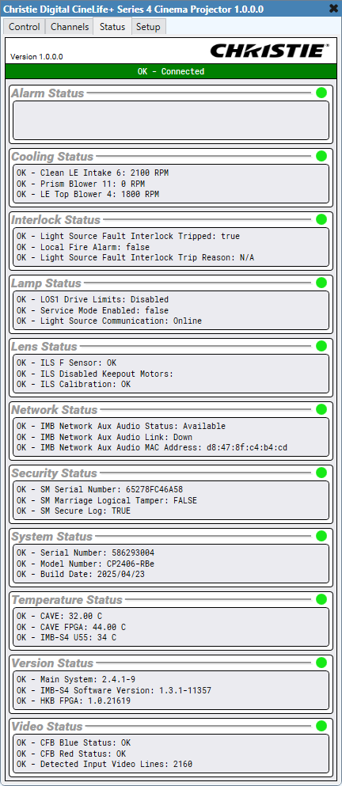Click the Network Status green indicator
The width and height of the screenshot is (342, 786).
click(321, 409)
